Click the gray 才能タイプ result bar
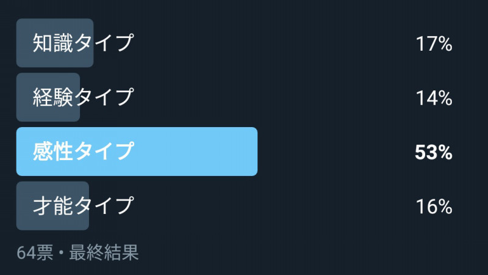488x275 pixels. point(52,206)
